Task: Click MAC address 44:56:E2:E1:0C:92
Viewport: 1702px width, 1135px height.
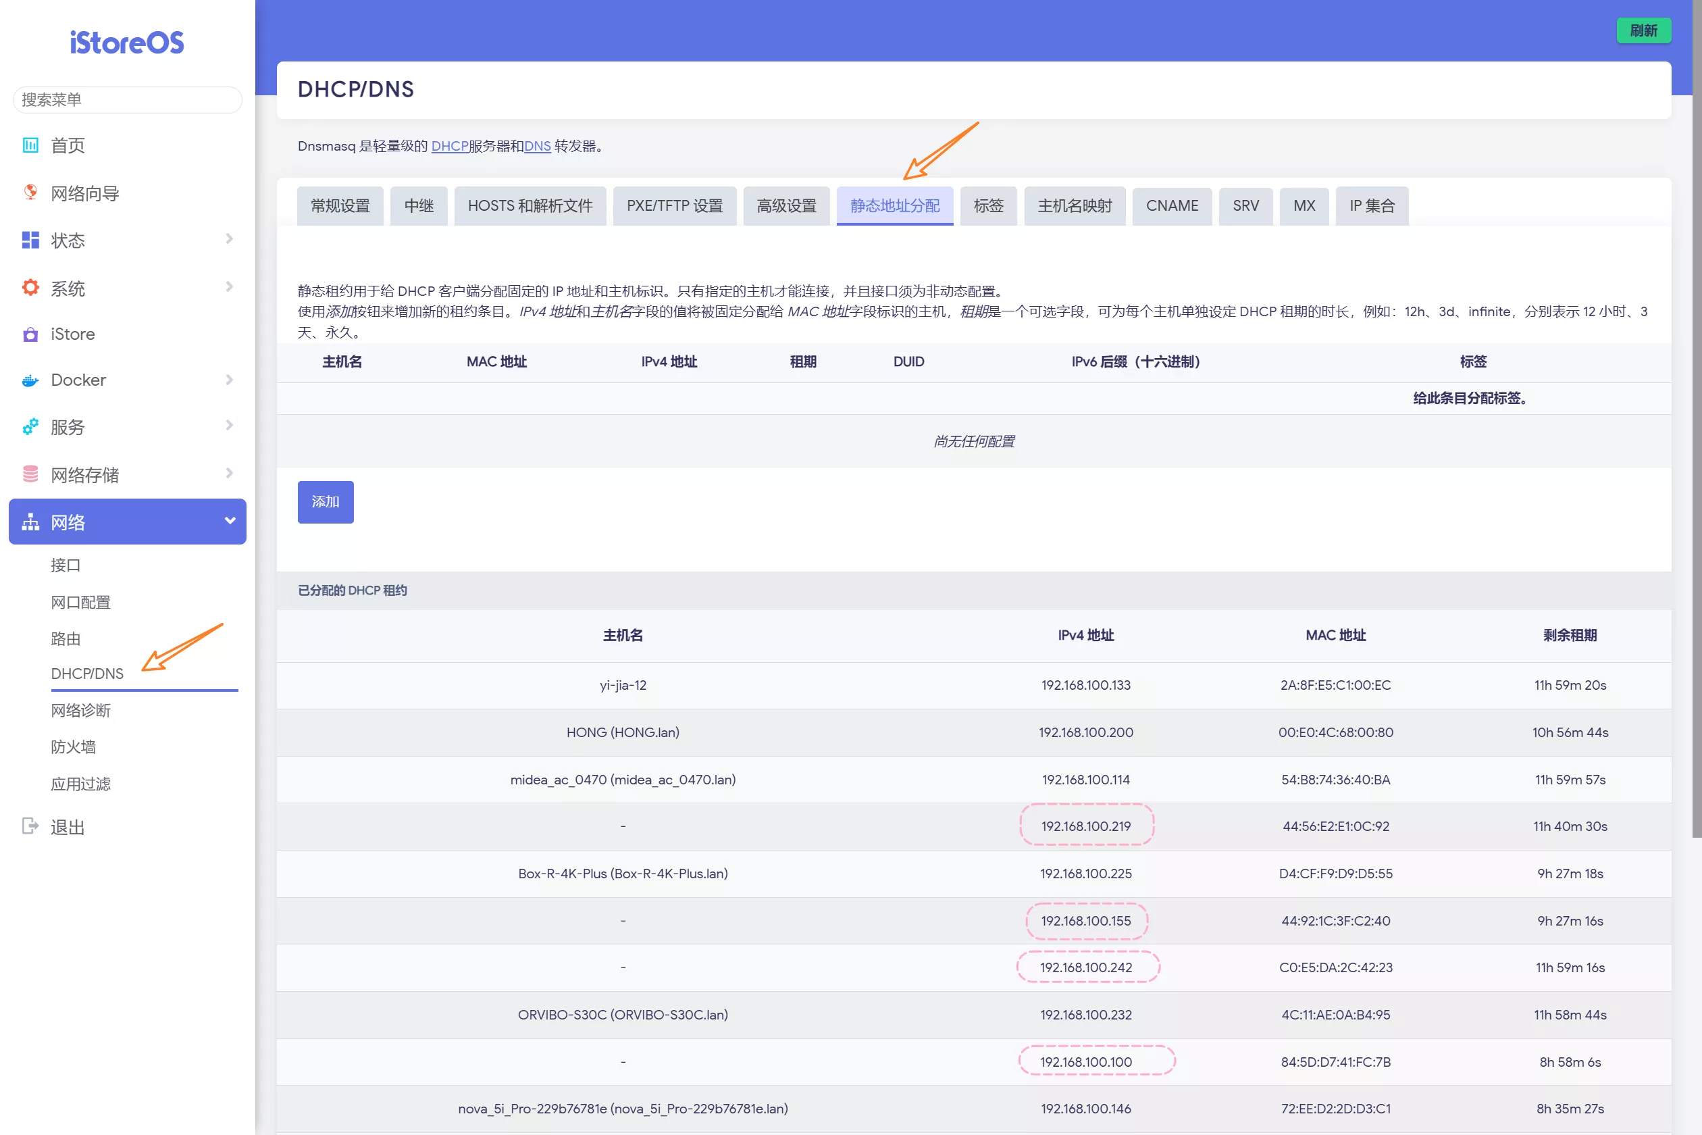Action: click(x=1336, y=827)
